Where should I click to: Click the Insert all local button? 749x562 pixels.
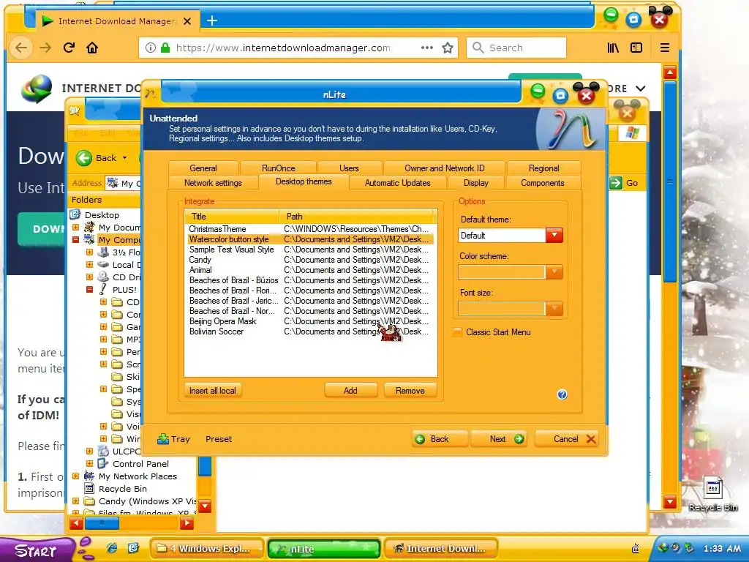pos(213,391)
